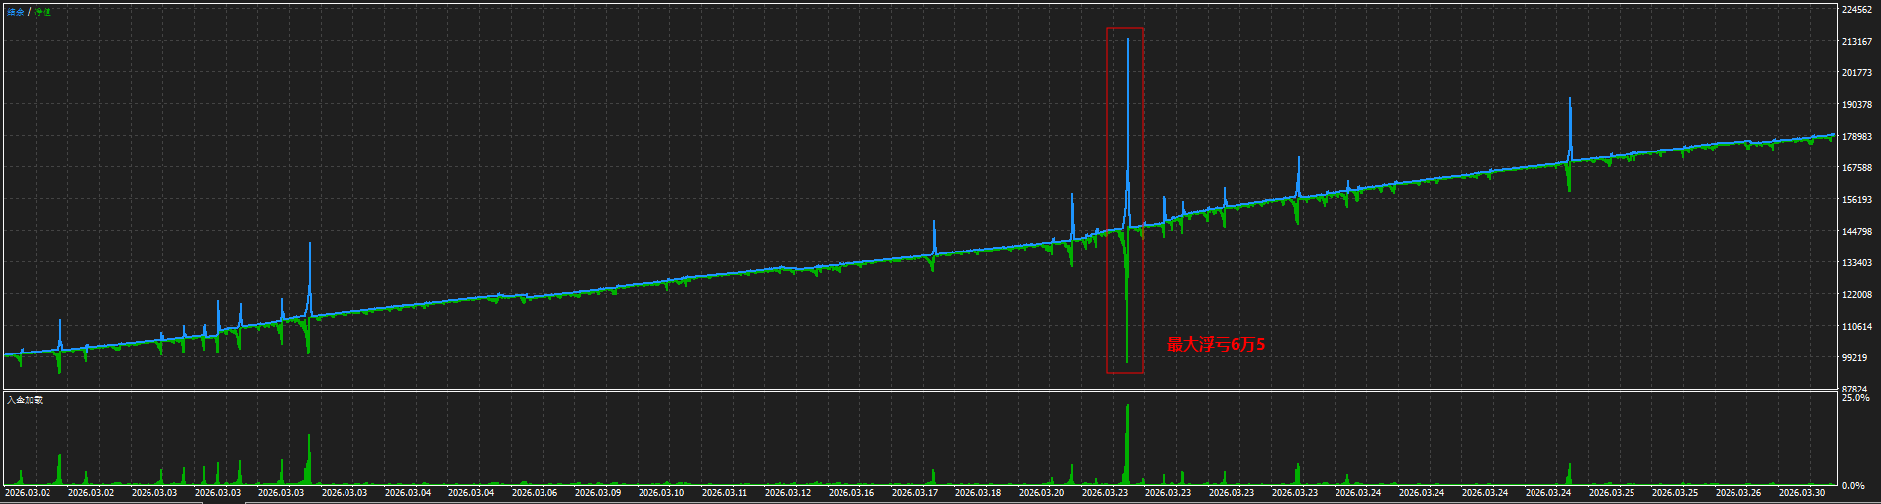Select the 2026.03.12 date on the time axis
Viewport: 1881px width, 504px height.
pyautogui.click(x=787, y=492)
